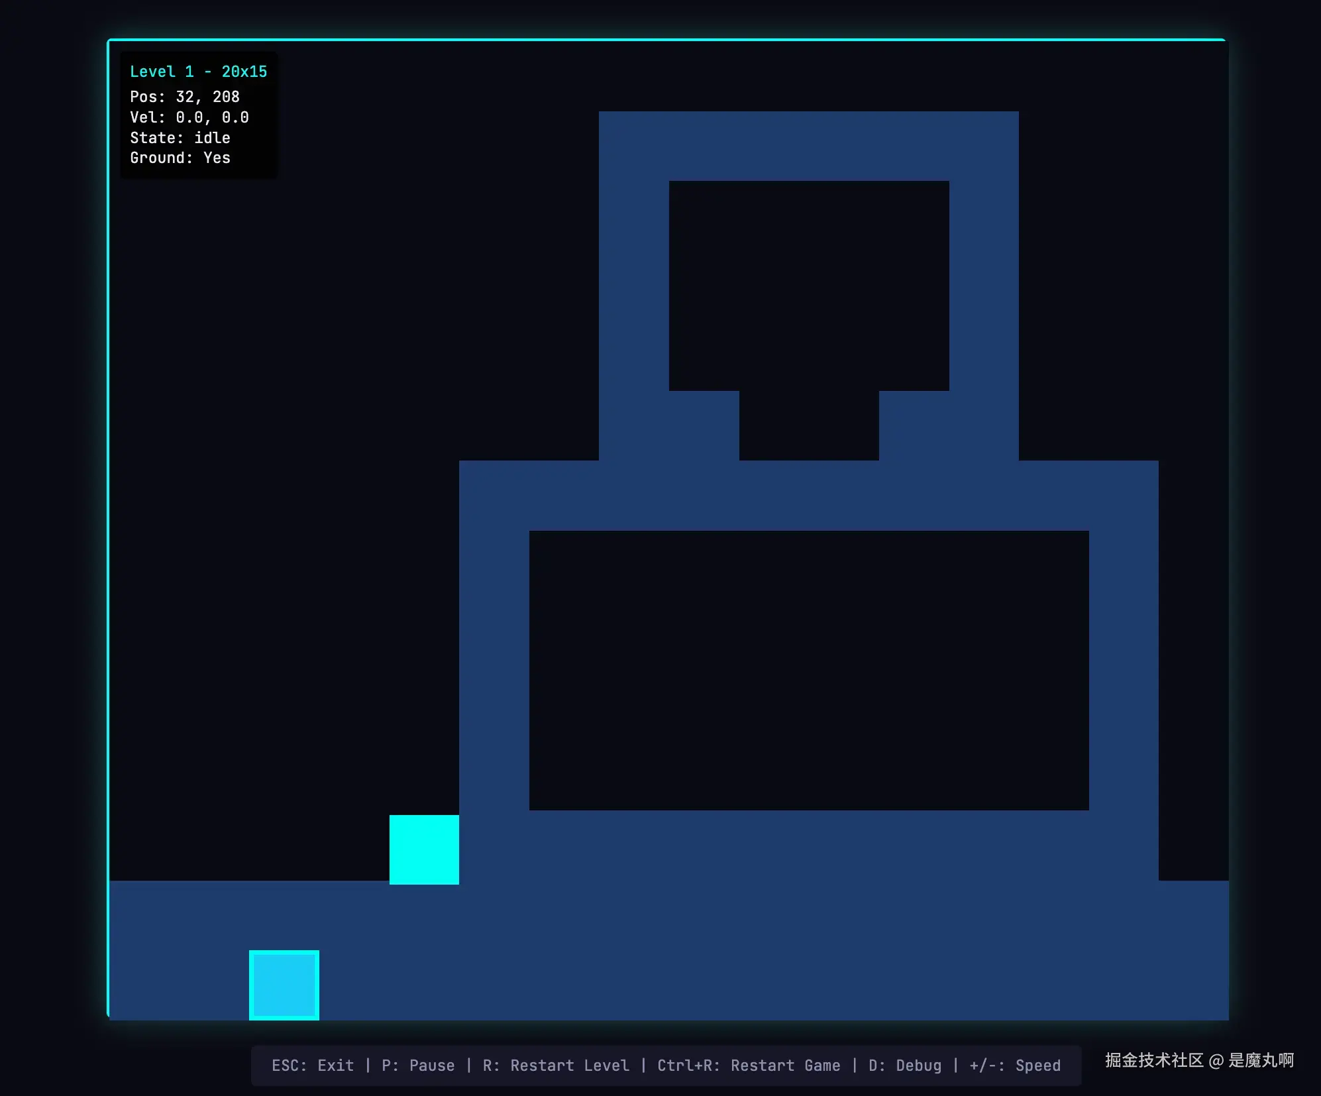Click the State: idle line
1321x1096 pixels.
[x=180, y=138]
